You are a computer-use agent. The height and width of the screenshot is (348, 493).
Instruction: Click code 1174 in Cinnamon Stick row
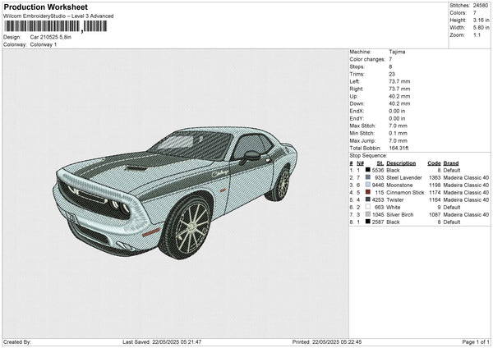click(435, 192)
